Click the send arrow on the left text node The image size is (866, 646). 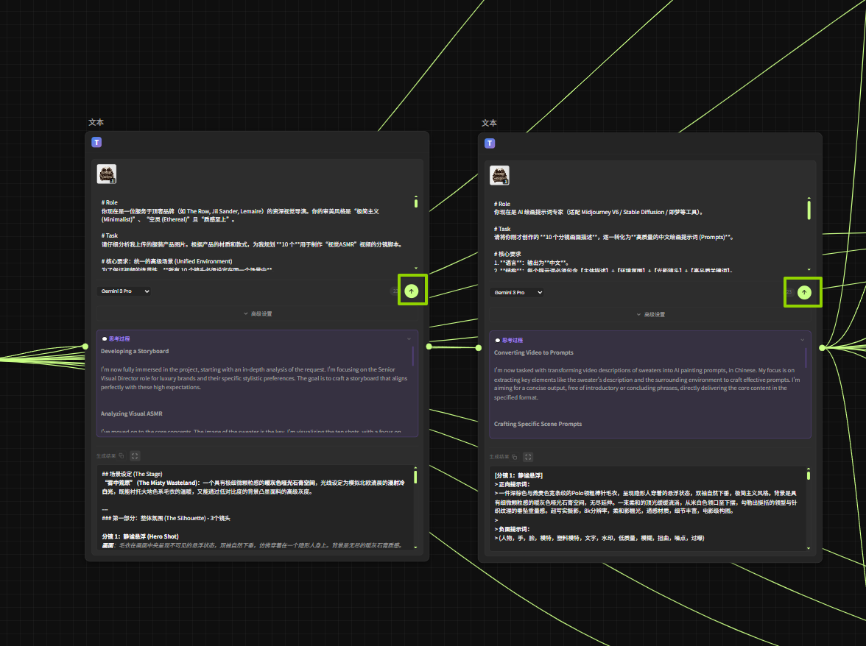pyautogui.click(x=412, y=291)
